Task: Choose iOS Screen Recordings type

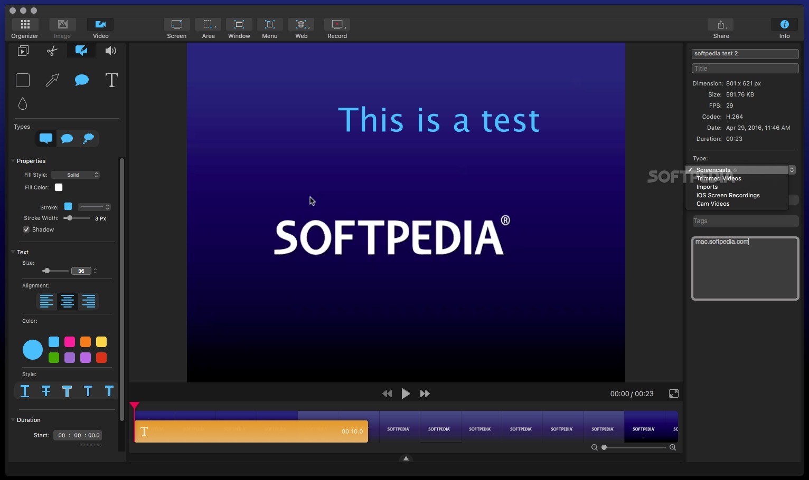Action: pos(737,195)
